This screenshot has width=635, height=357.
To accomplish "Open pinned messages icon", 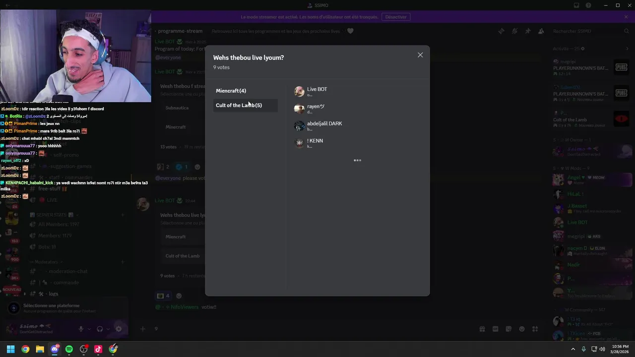I will click(x=528, y=31).
